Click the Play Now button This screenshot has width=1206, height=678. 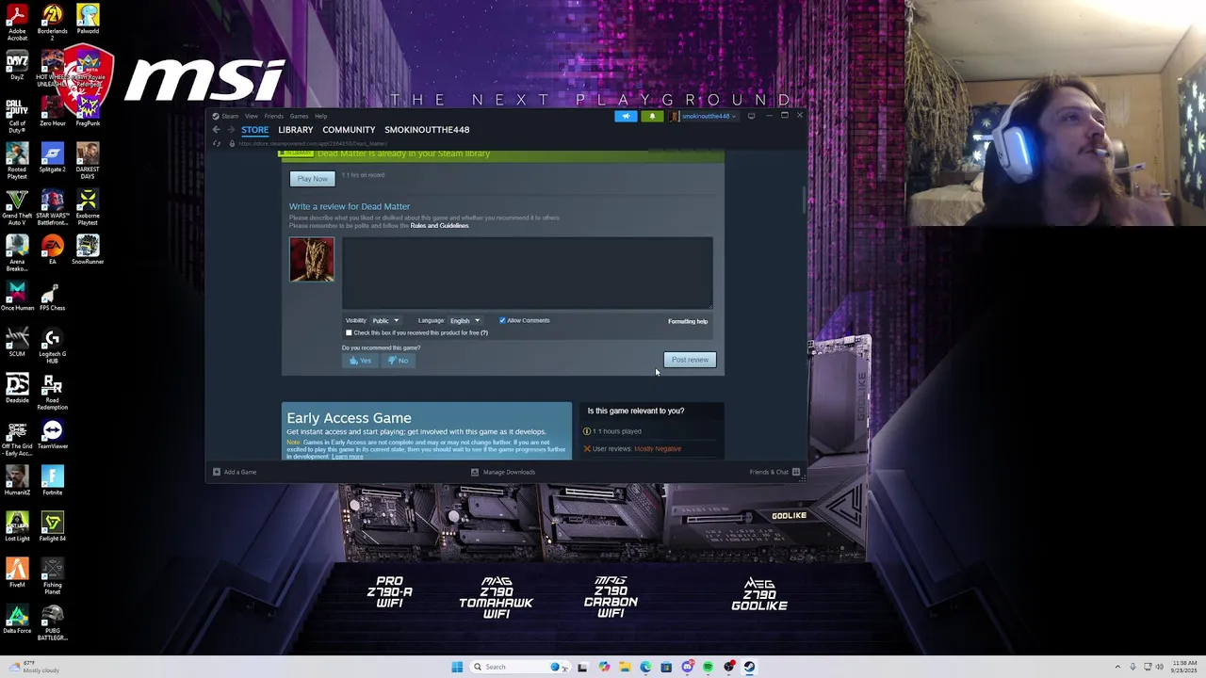click(312, 179)
